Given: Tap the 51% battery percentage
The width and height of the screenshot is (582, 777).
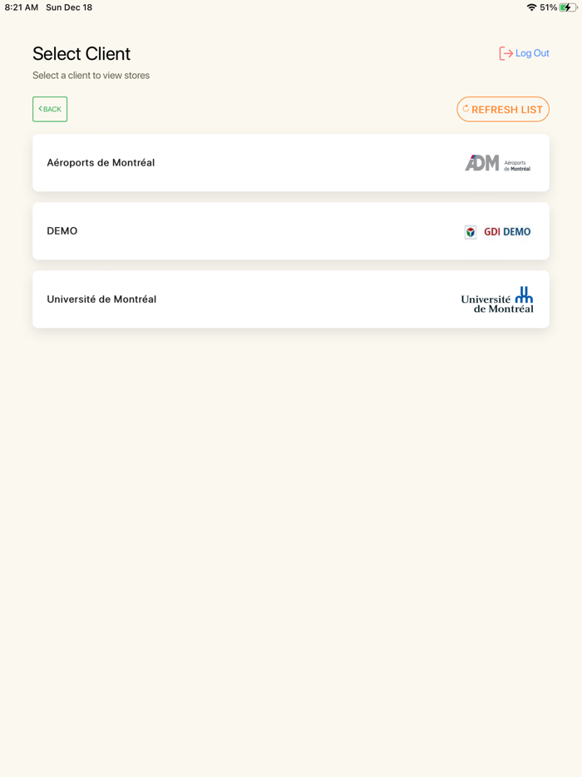Looking at the screenshot, I should click(549, 7).
